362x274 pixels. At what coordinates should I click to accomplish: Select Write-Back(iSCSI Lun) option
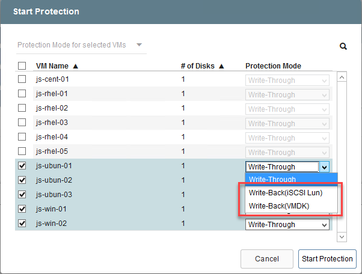tap(286, 193)
